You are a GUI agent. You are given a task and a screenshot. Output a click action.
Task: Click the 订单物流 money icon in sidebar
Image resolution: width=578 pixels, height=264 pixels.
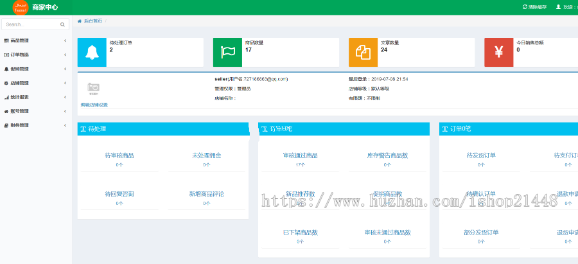click(x=6, y=55)
